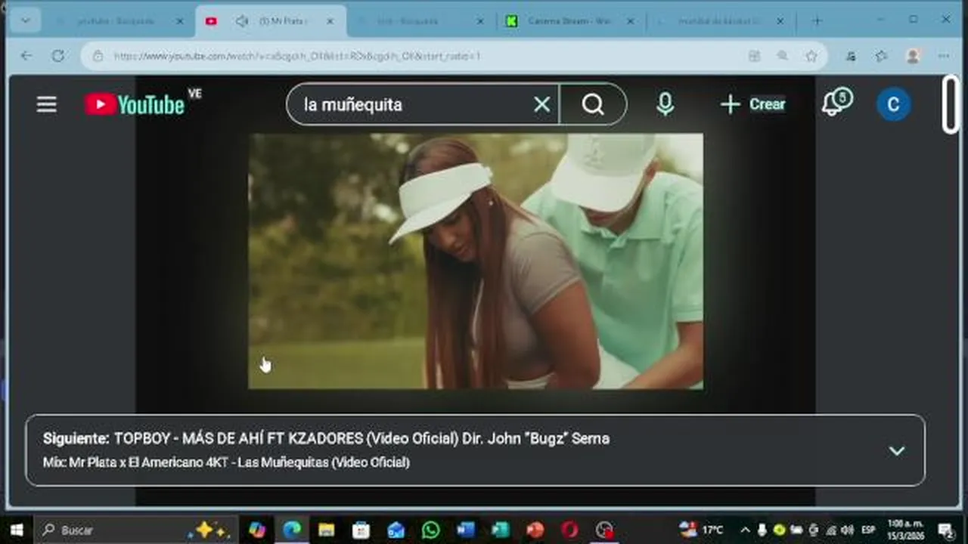The width and height of the screenshot is (968, 544).
Task: Open the Edge profile picture
Action: point(913,56)
